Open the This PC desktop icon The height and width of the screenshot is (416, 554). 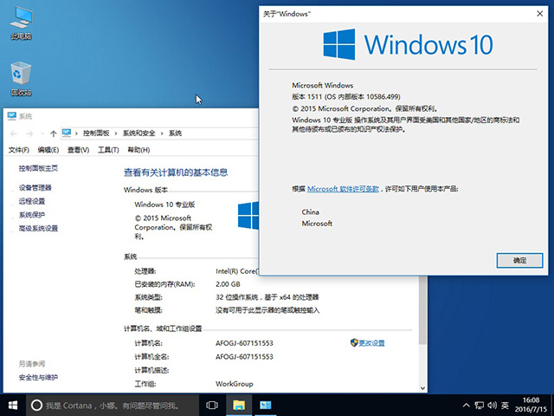coord(21,23)
